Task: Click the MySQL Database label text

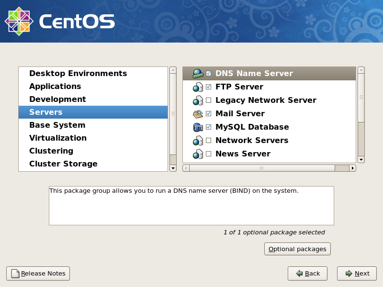Action: pyautogui.click(x=252, y=127)
